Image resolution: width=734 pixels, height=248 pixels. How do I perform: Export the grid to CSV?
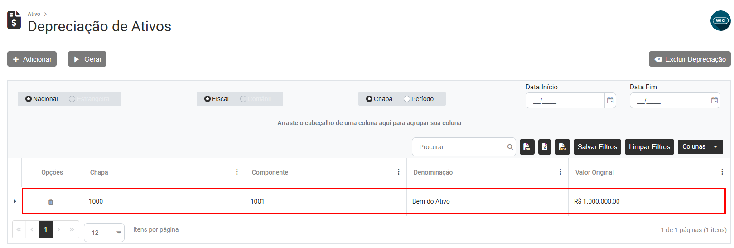pyautogui.click(x=562, y=147)
